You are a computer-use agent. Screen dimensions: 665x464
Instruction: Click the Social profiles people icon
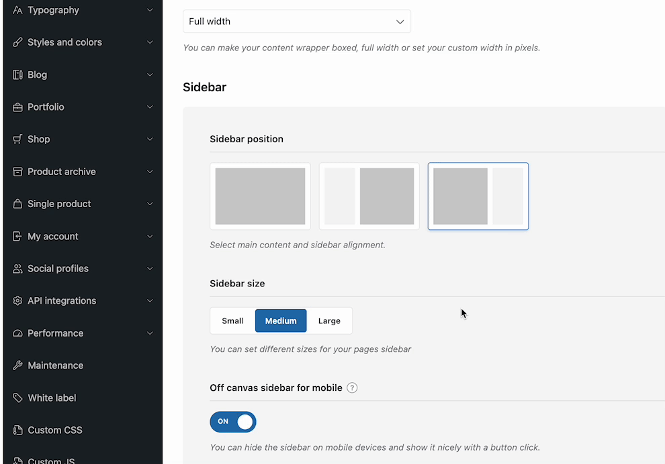(17, 269)
